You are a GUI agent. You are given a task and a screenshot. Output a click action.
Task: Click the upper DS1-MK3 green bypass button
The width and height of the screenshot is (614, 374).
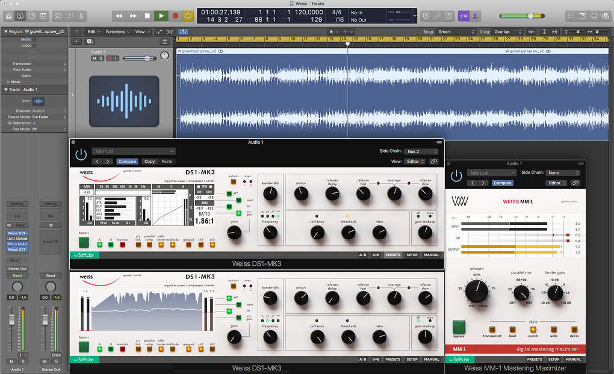click(84, 242)
